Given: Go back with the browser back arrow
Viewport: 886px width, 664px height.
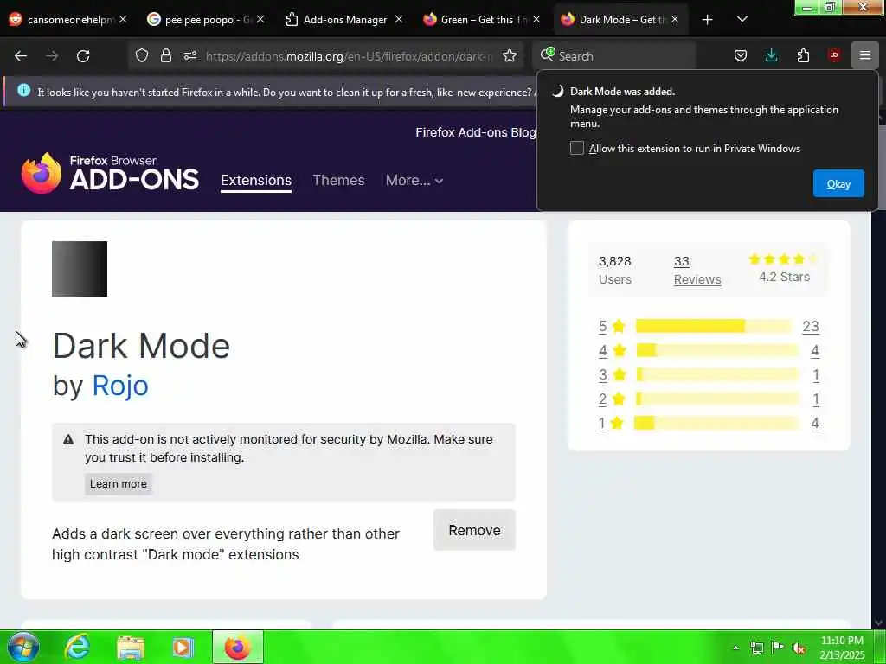Looking at the screenshot, I should point(21,56).
